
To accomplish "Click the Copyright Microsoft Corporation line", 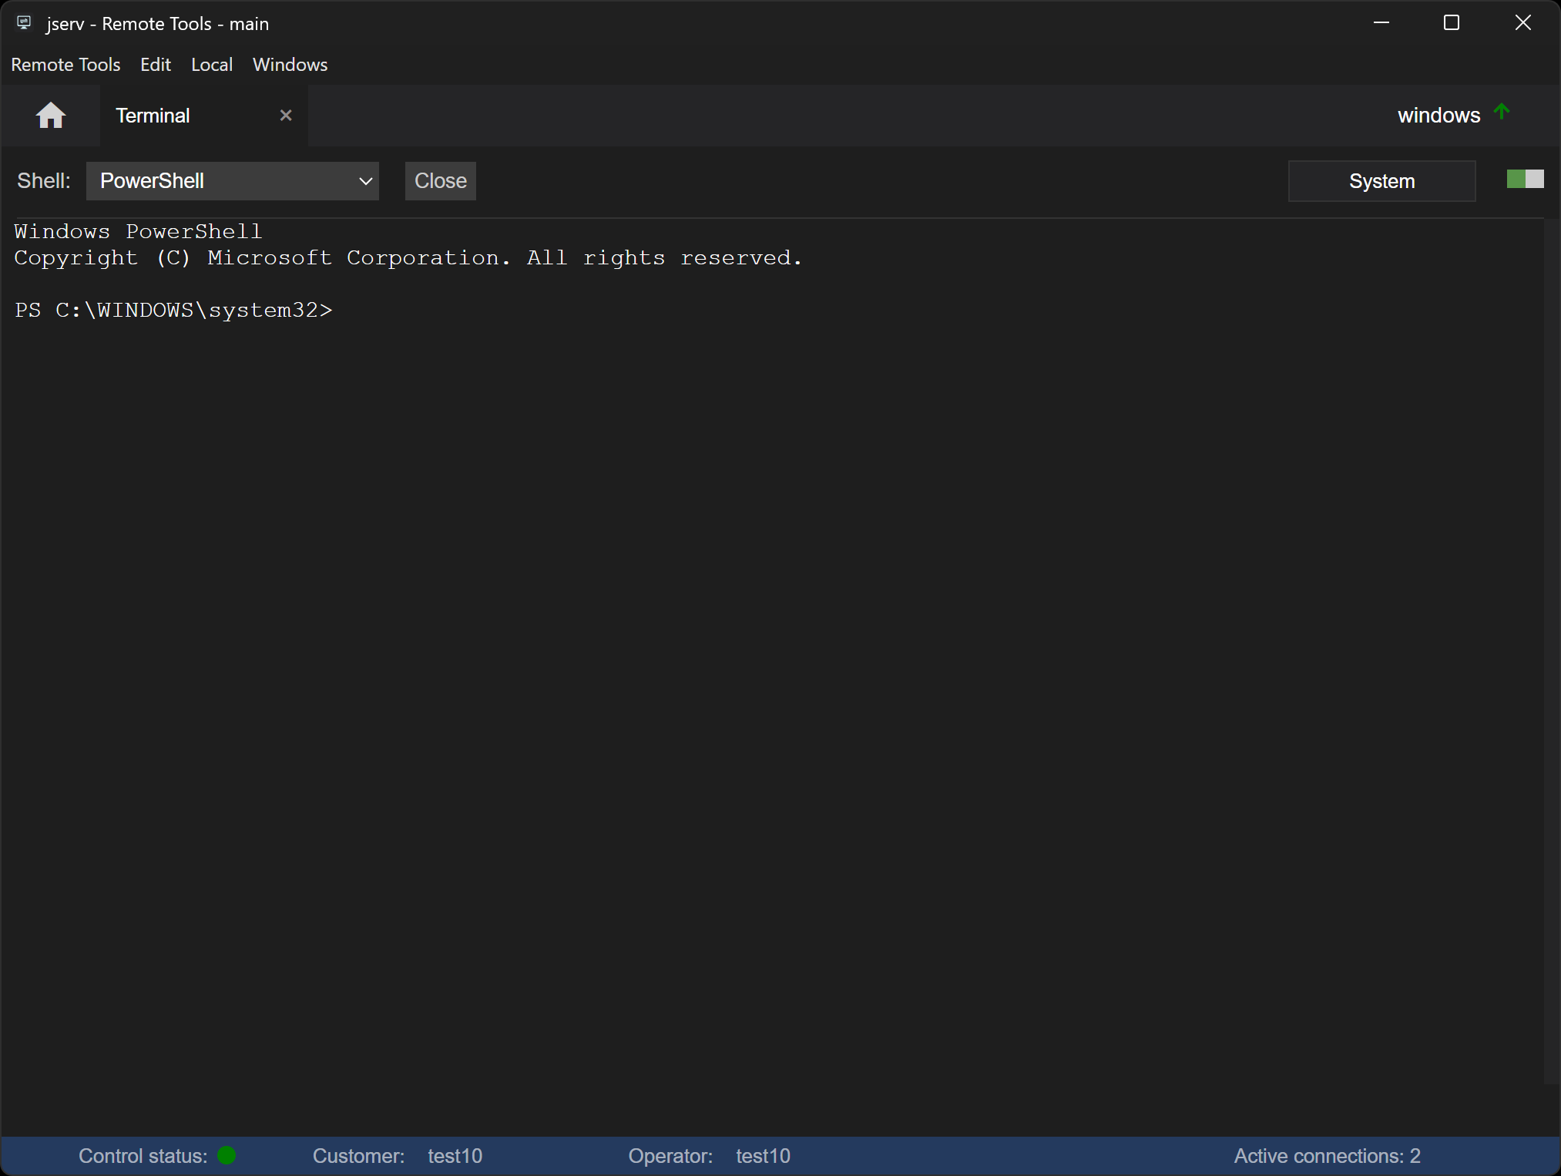I will point(408,258).
